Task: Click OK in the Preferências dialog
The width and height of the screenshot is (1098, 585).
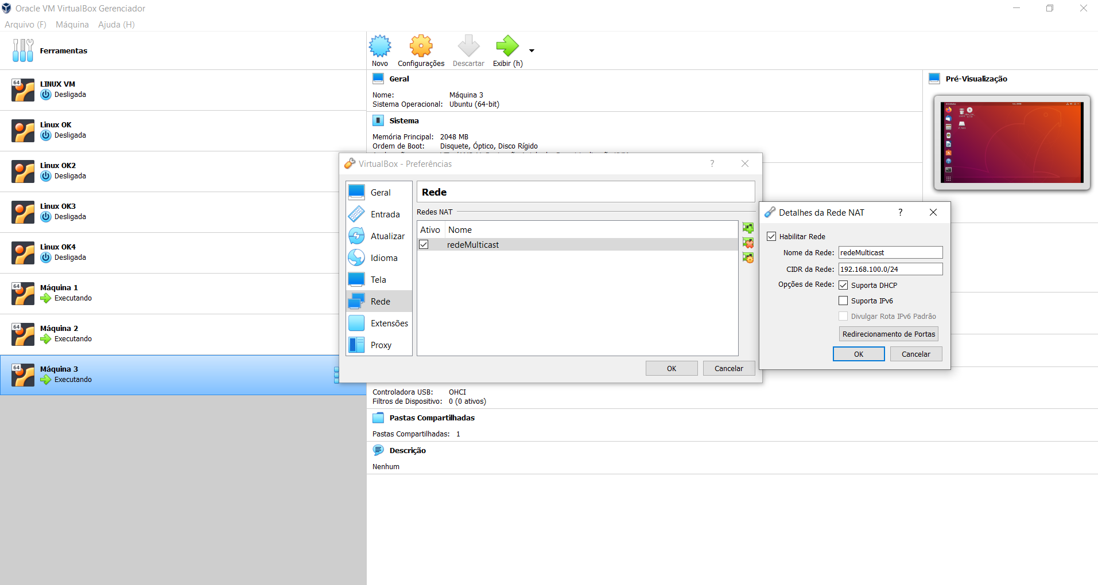Action: click(672, 368)
